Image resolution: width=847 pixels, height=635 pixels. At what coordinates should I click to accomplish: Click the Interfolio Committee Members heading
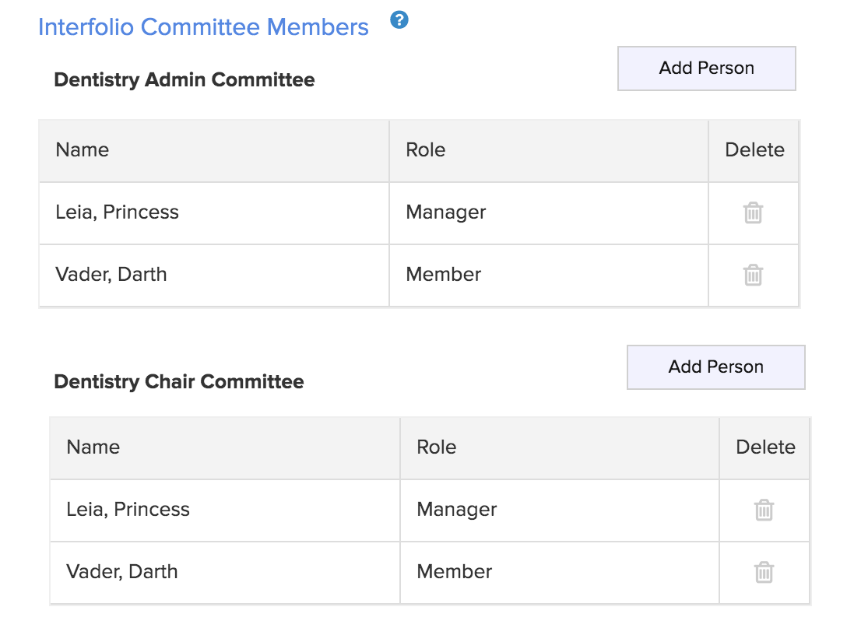pyautogui.click(x=203, y=27)
